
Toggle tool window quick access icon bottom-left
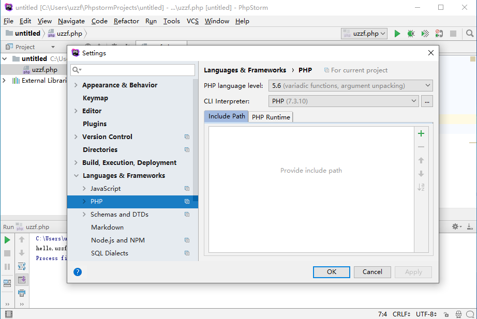[9, 314]
